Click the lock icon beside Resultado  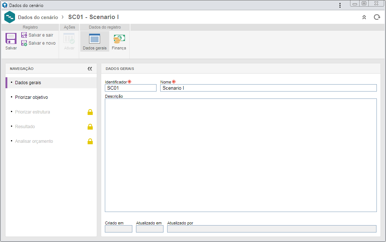[x=90, y=127]
